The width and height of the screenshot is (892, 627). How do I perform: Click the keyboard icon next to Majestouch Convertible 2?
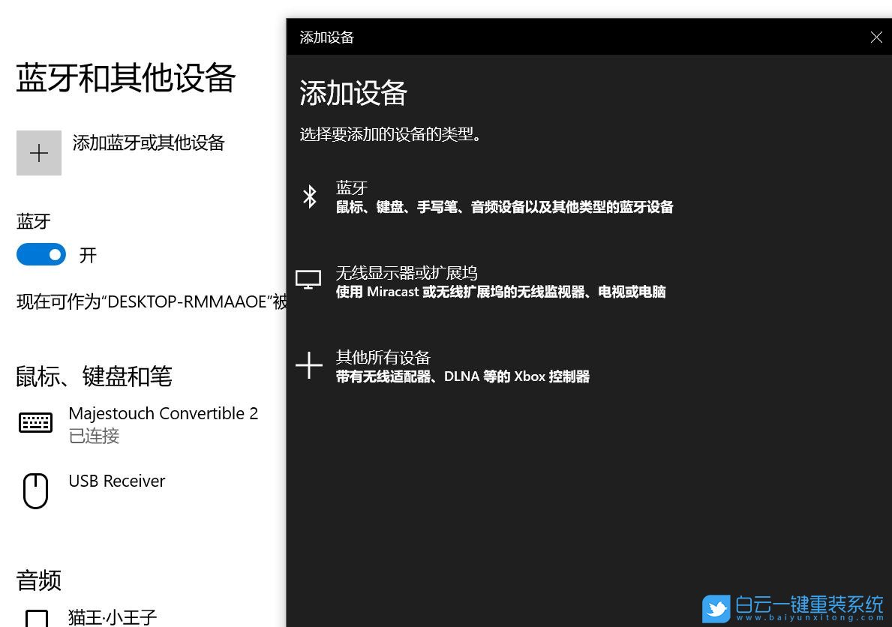tap(35, 422)
